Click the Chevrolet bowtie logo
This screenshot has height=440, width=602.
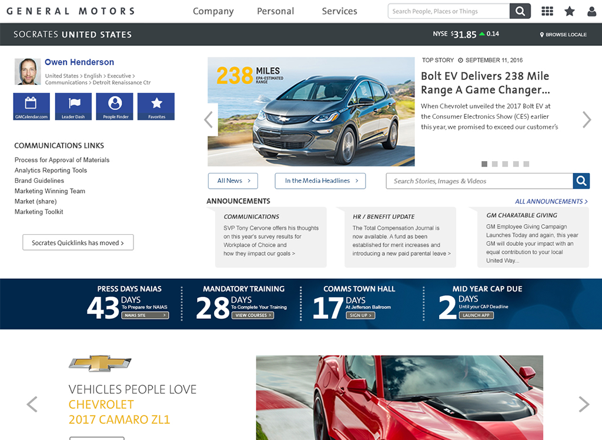pos(100,363)
